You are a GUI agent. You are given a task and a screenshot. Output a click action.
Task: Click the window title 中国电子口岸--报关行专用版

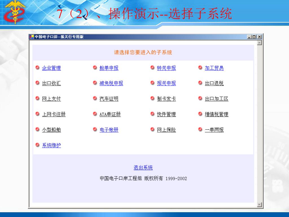59,37
